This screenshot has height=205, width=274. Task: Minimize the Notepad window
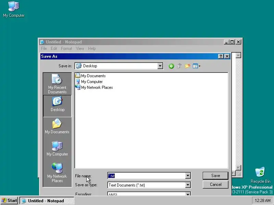227,42
